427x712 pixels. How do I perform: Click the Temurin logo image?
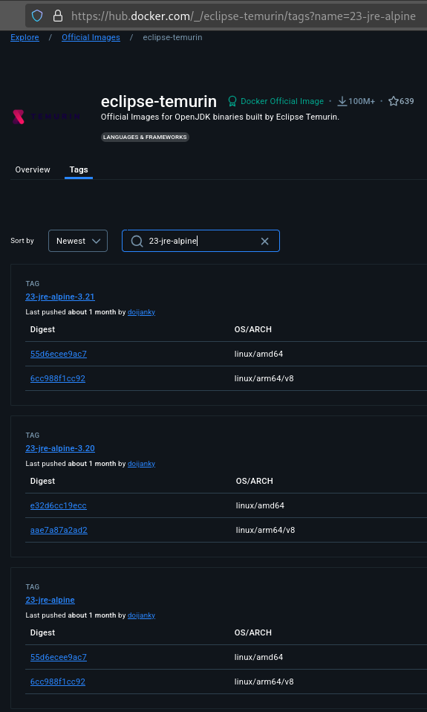point(46,117)
